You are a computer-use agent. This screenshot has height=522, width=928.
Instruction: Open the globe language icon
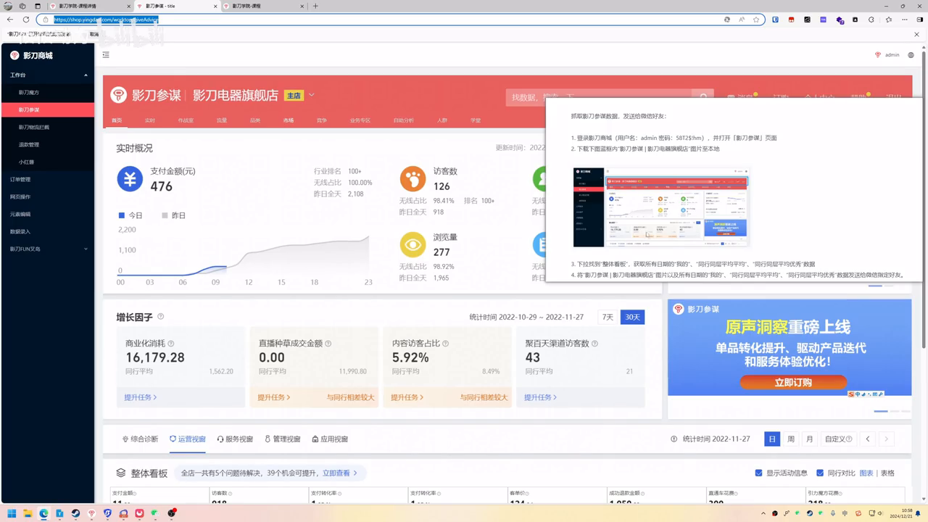click(911, 55)
